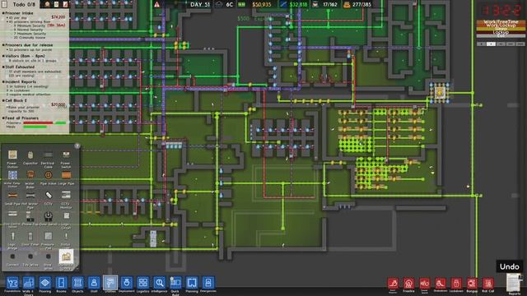The width and height of the screenshot is (527, 296).
Task: Select the Logic Bridge item
Action: coord(12,236)
